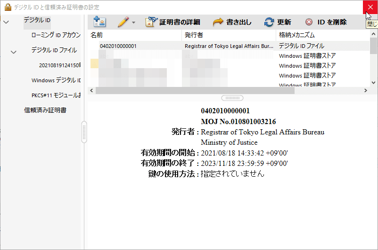Open 信頼済み証明書 in the sidebar

click(45, 110)
